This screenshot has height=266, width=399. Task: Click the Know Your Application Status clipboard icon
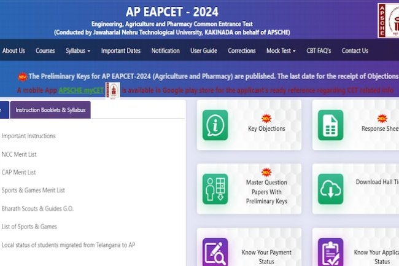(330, 252)
